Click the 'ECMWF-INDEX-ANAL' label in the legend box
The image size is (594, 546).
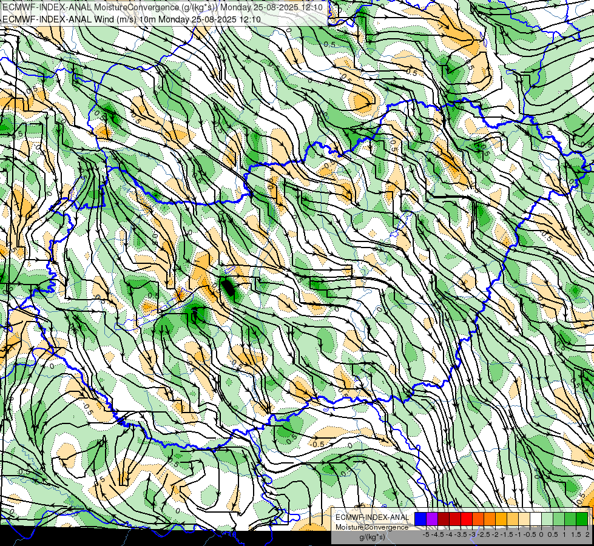tap(372, 517)
